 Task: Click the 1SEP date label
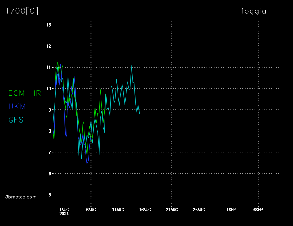tap(231, 210)
